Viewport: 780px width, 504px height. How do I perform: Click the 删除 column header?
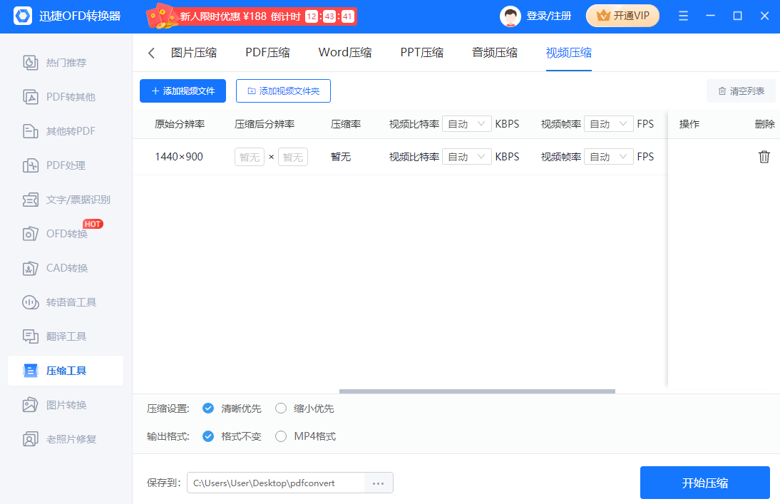click(x=764, y=124)
